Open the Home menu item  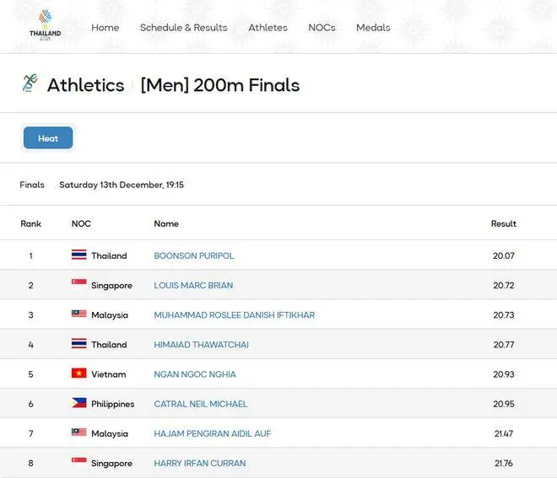pyautogui.click(x=105, y=27)
